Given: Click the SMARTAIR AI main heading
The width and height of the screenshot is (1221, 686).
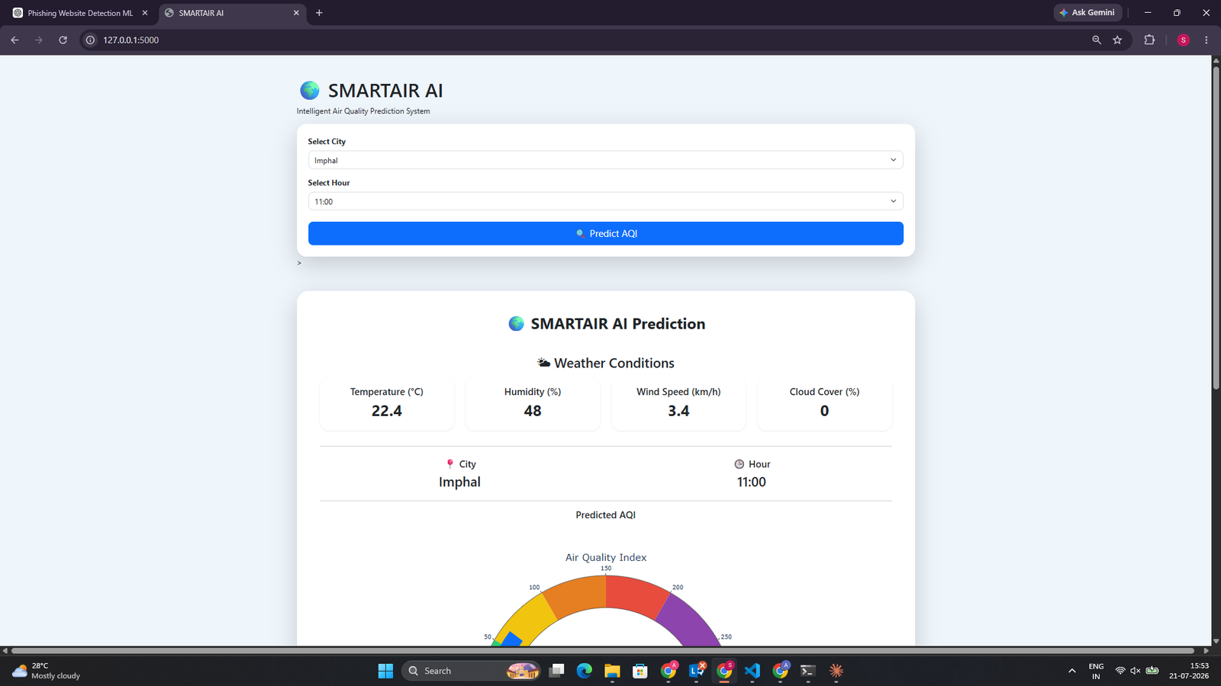Looking at the screenshot, I should (385, 91).
